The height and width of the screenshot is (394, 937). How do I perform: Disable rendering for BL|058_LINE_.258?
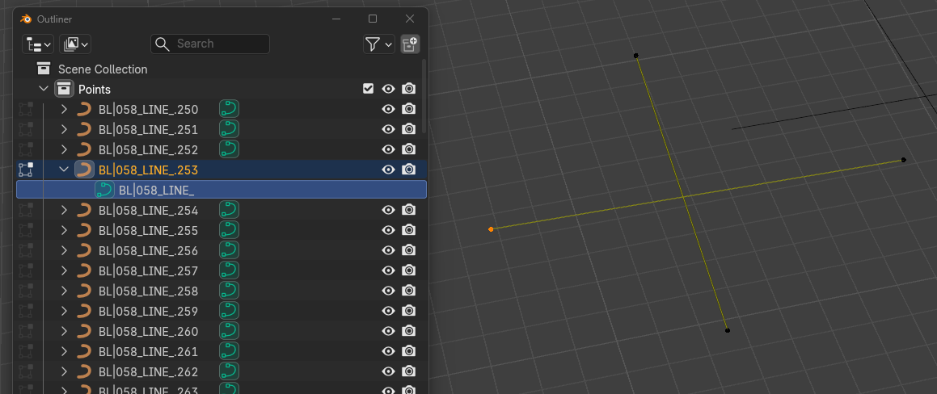click(x=409, y=291)
